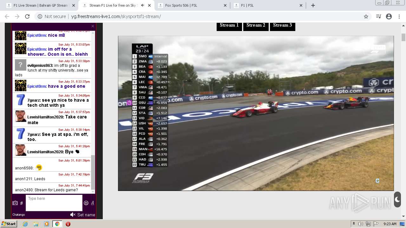Reload the current page
Image resolution: width=406 pixels, height=228 pixels.
click(x=27, y=16)
